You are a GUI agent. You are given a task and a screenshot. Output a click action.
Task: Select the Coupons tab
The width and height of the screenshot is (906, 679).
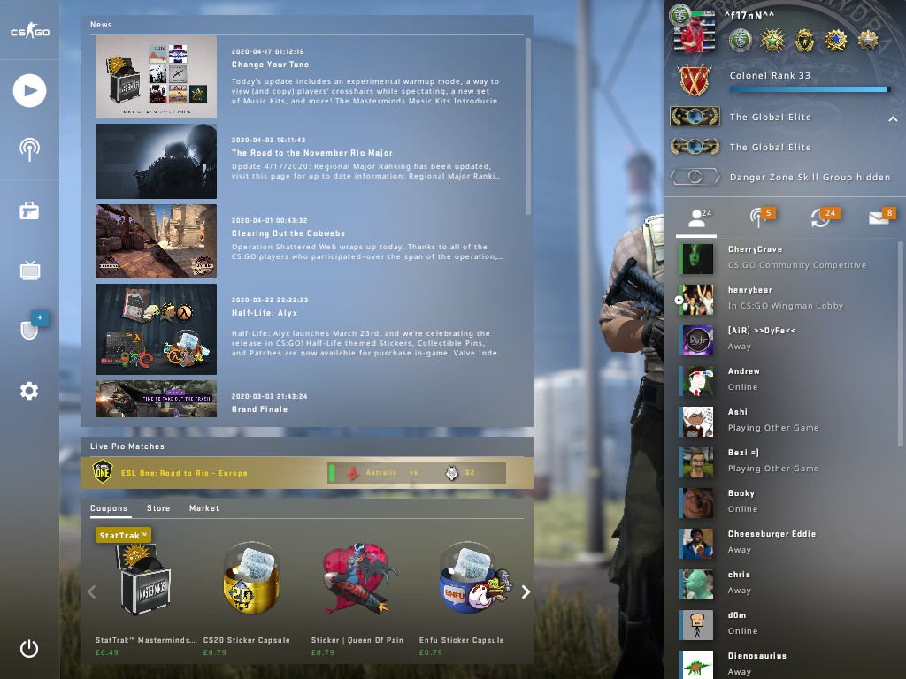tap(109, 508)
